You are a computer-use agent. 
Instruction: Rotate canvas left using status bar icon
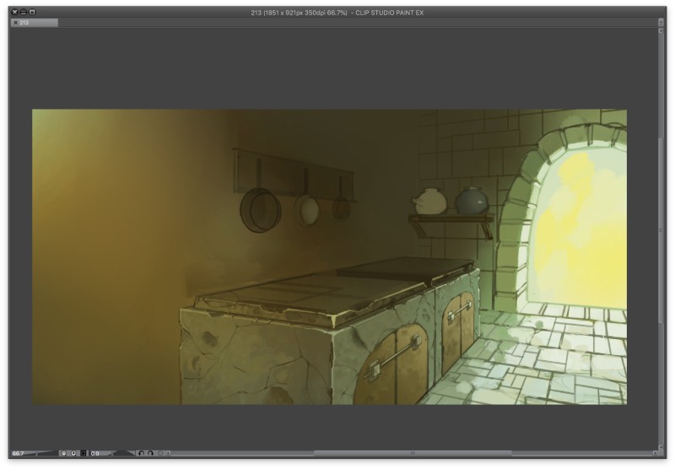point(141,453)
